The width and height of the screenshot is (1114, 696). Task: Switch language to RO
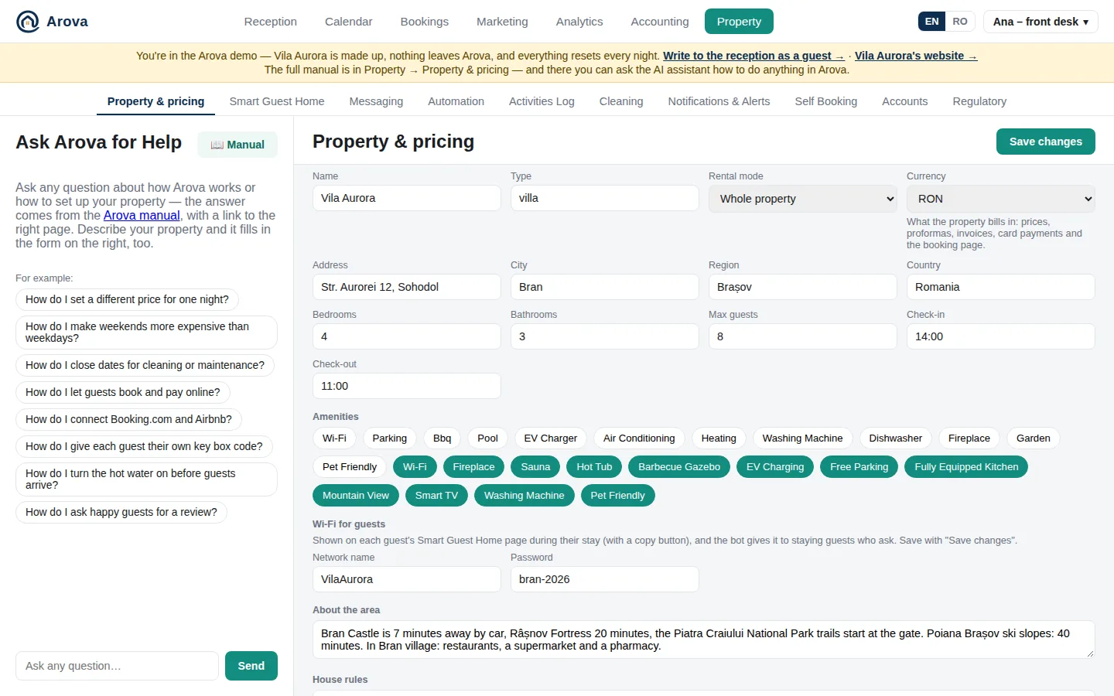(960, 22)
